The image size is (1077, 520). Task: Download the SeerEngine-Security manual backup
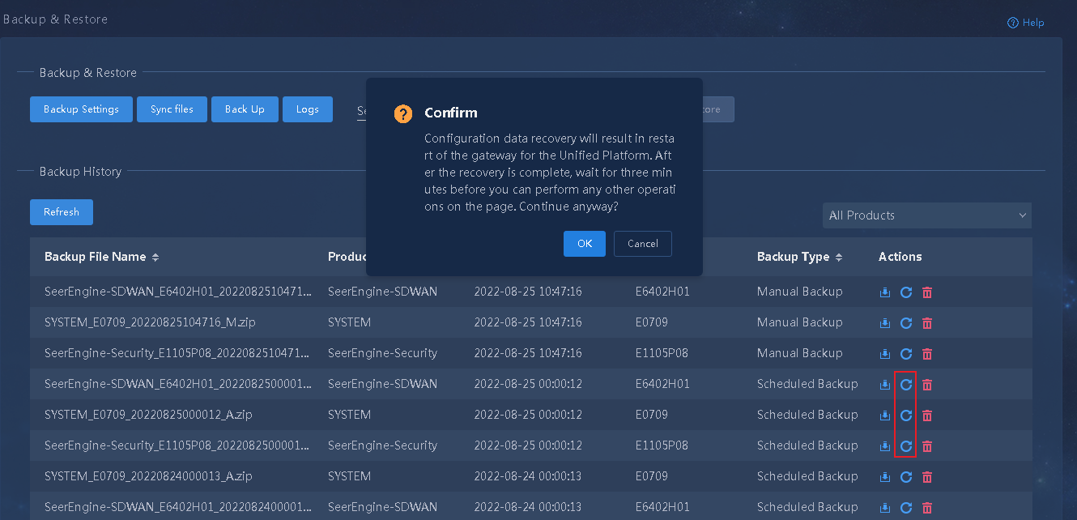coord(885,354)
